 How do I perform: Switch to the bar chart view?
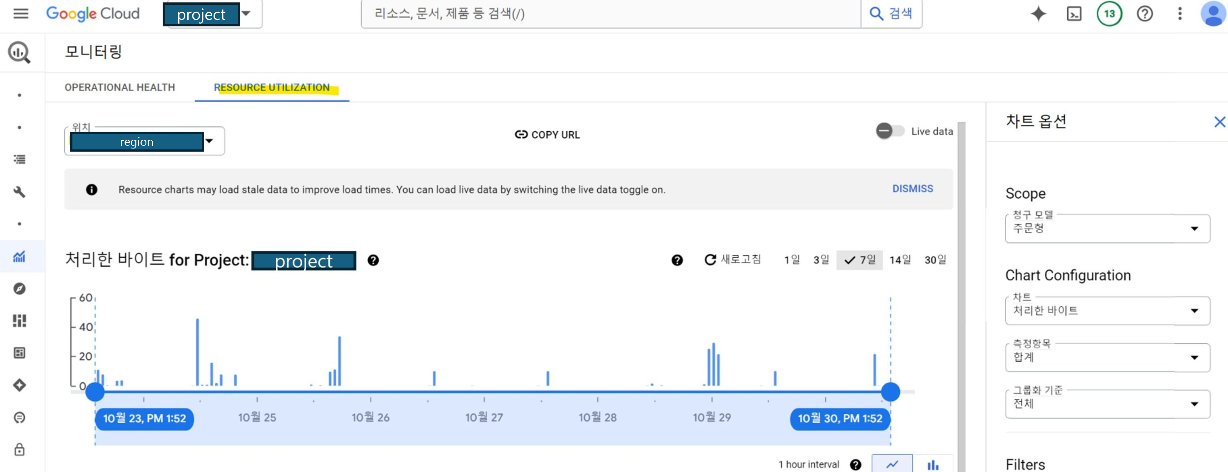(933, 464)
